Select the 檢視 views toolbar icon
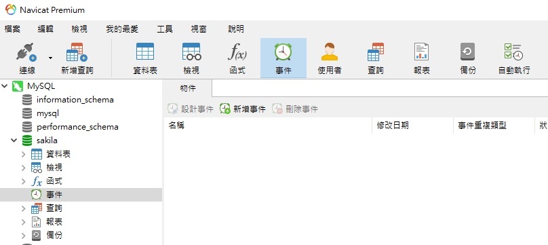Screen dimensions: 548x245 click(x=191, y=58)
